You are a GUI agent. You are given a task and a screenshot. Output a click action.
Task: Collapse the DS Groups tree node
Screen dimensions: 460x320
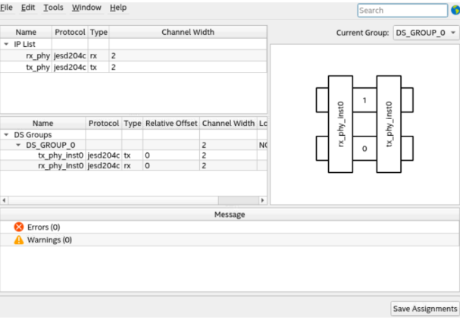coord(7,134)
